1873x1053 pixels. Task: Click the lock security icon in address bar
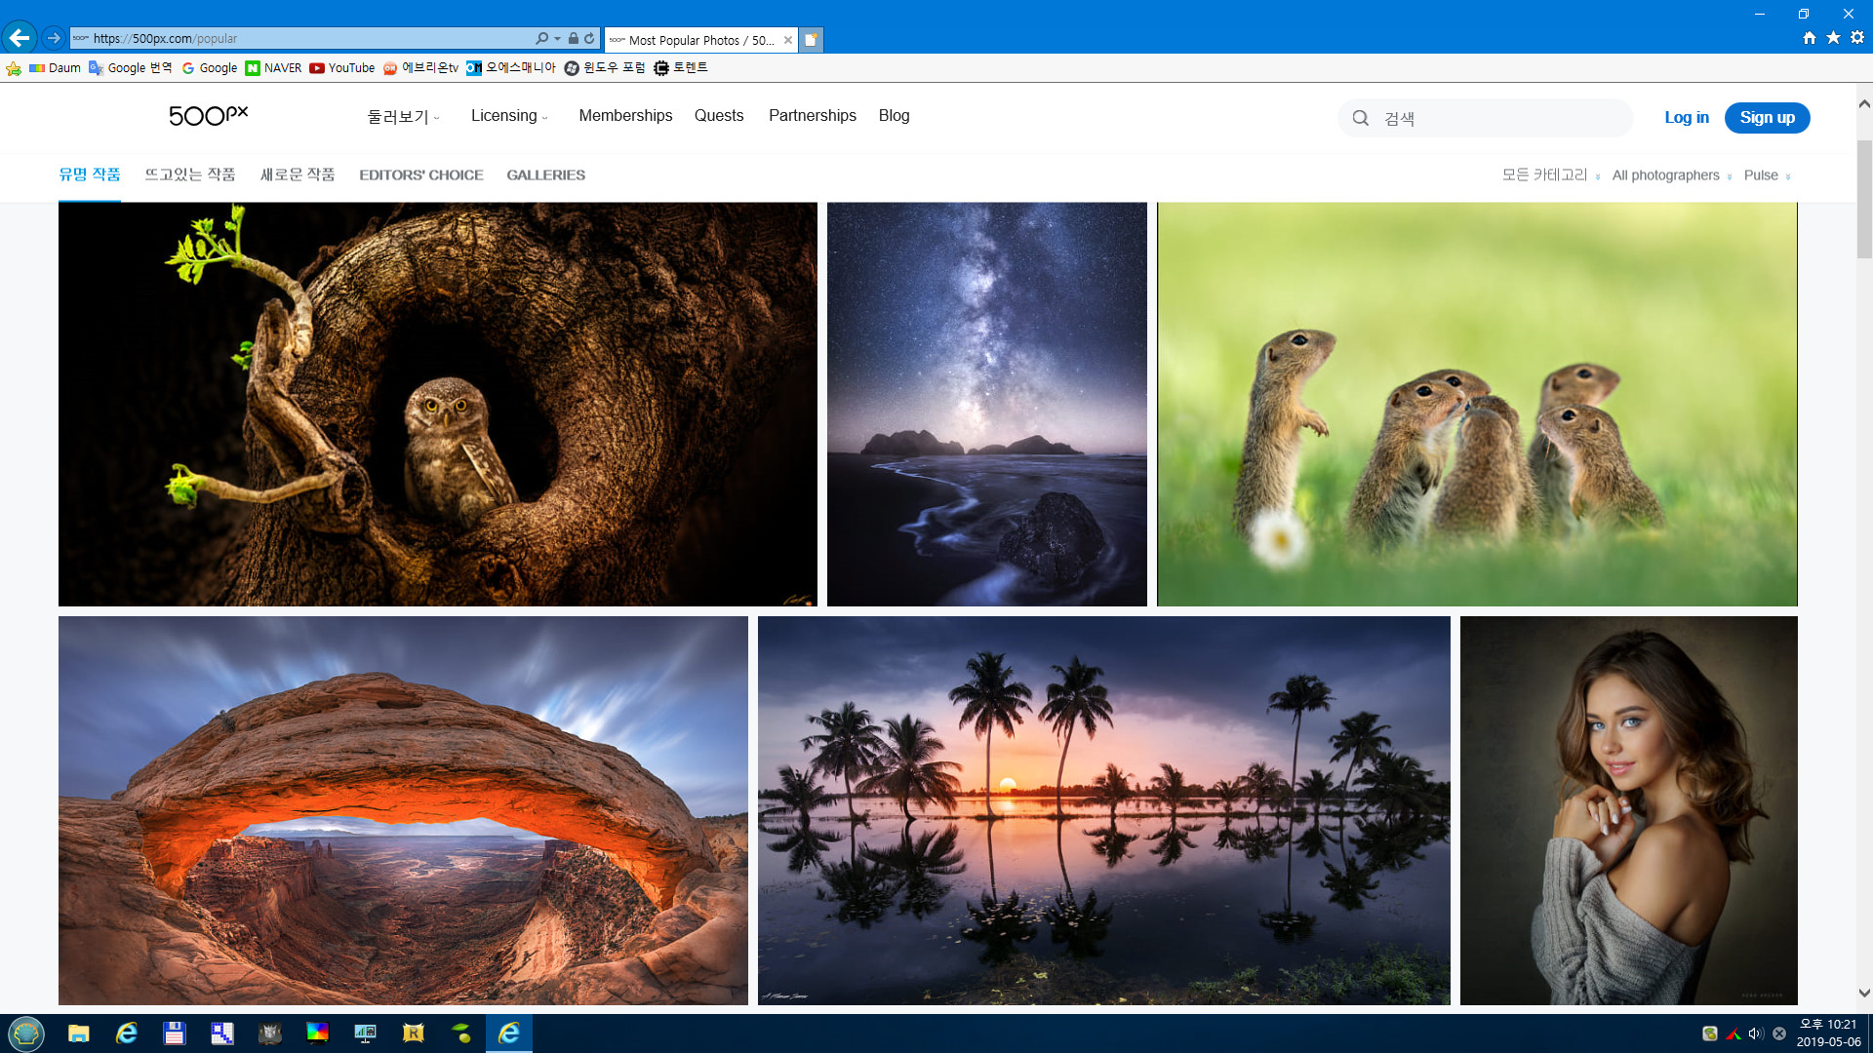tap(574, 38)
